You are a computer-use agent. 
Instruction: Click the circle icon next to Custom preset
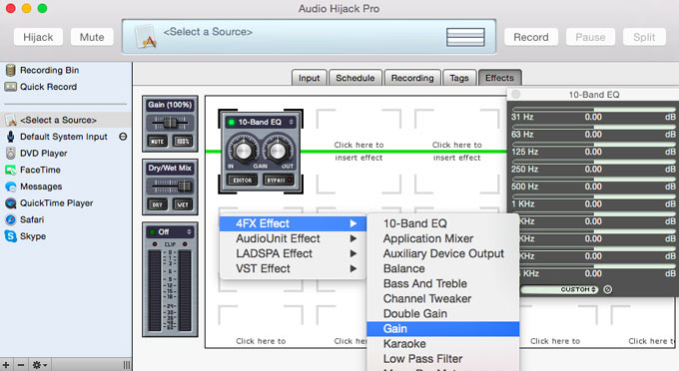click(607, 289)
